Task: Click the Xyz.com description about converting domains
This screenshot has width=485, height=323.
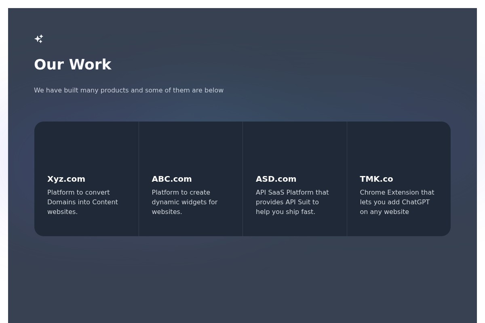Action: tap(82, 202)
